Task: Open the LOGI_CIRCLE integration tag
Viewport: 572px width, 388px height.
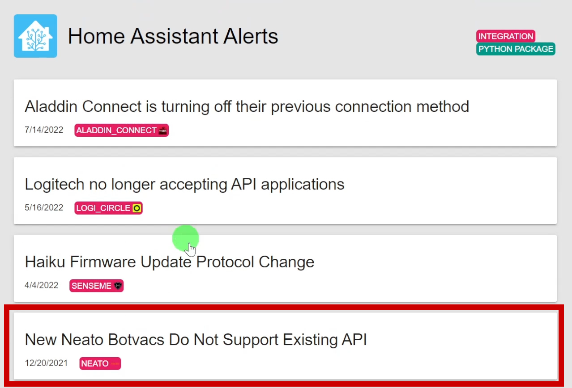Action: (109, 208)
